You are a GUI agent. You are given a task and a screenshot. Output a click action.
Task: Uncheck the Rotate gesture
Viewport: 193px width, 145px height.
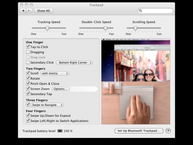(x=28, y=78)
